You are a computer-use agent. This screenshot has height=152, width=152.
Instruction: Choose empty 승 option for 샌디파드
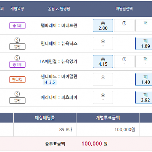pyautogui.click(x=103, y=79)
